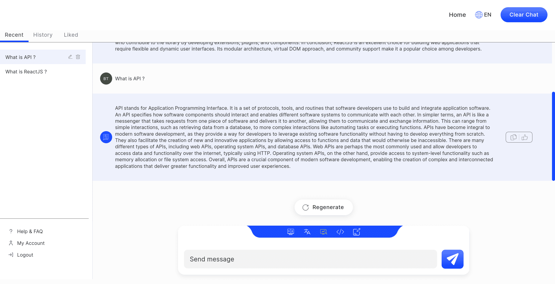Click the note-with-pencil icon in blue toolbar
The image size is (555, 284).
pyautogui.click(x=357, y=232)
